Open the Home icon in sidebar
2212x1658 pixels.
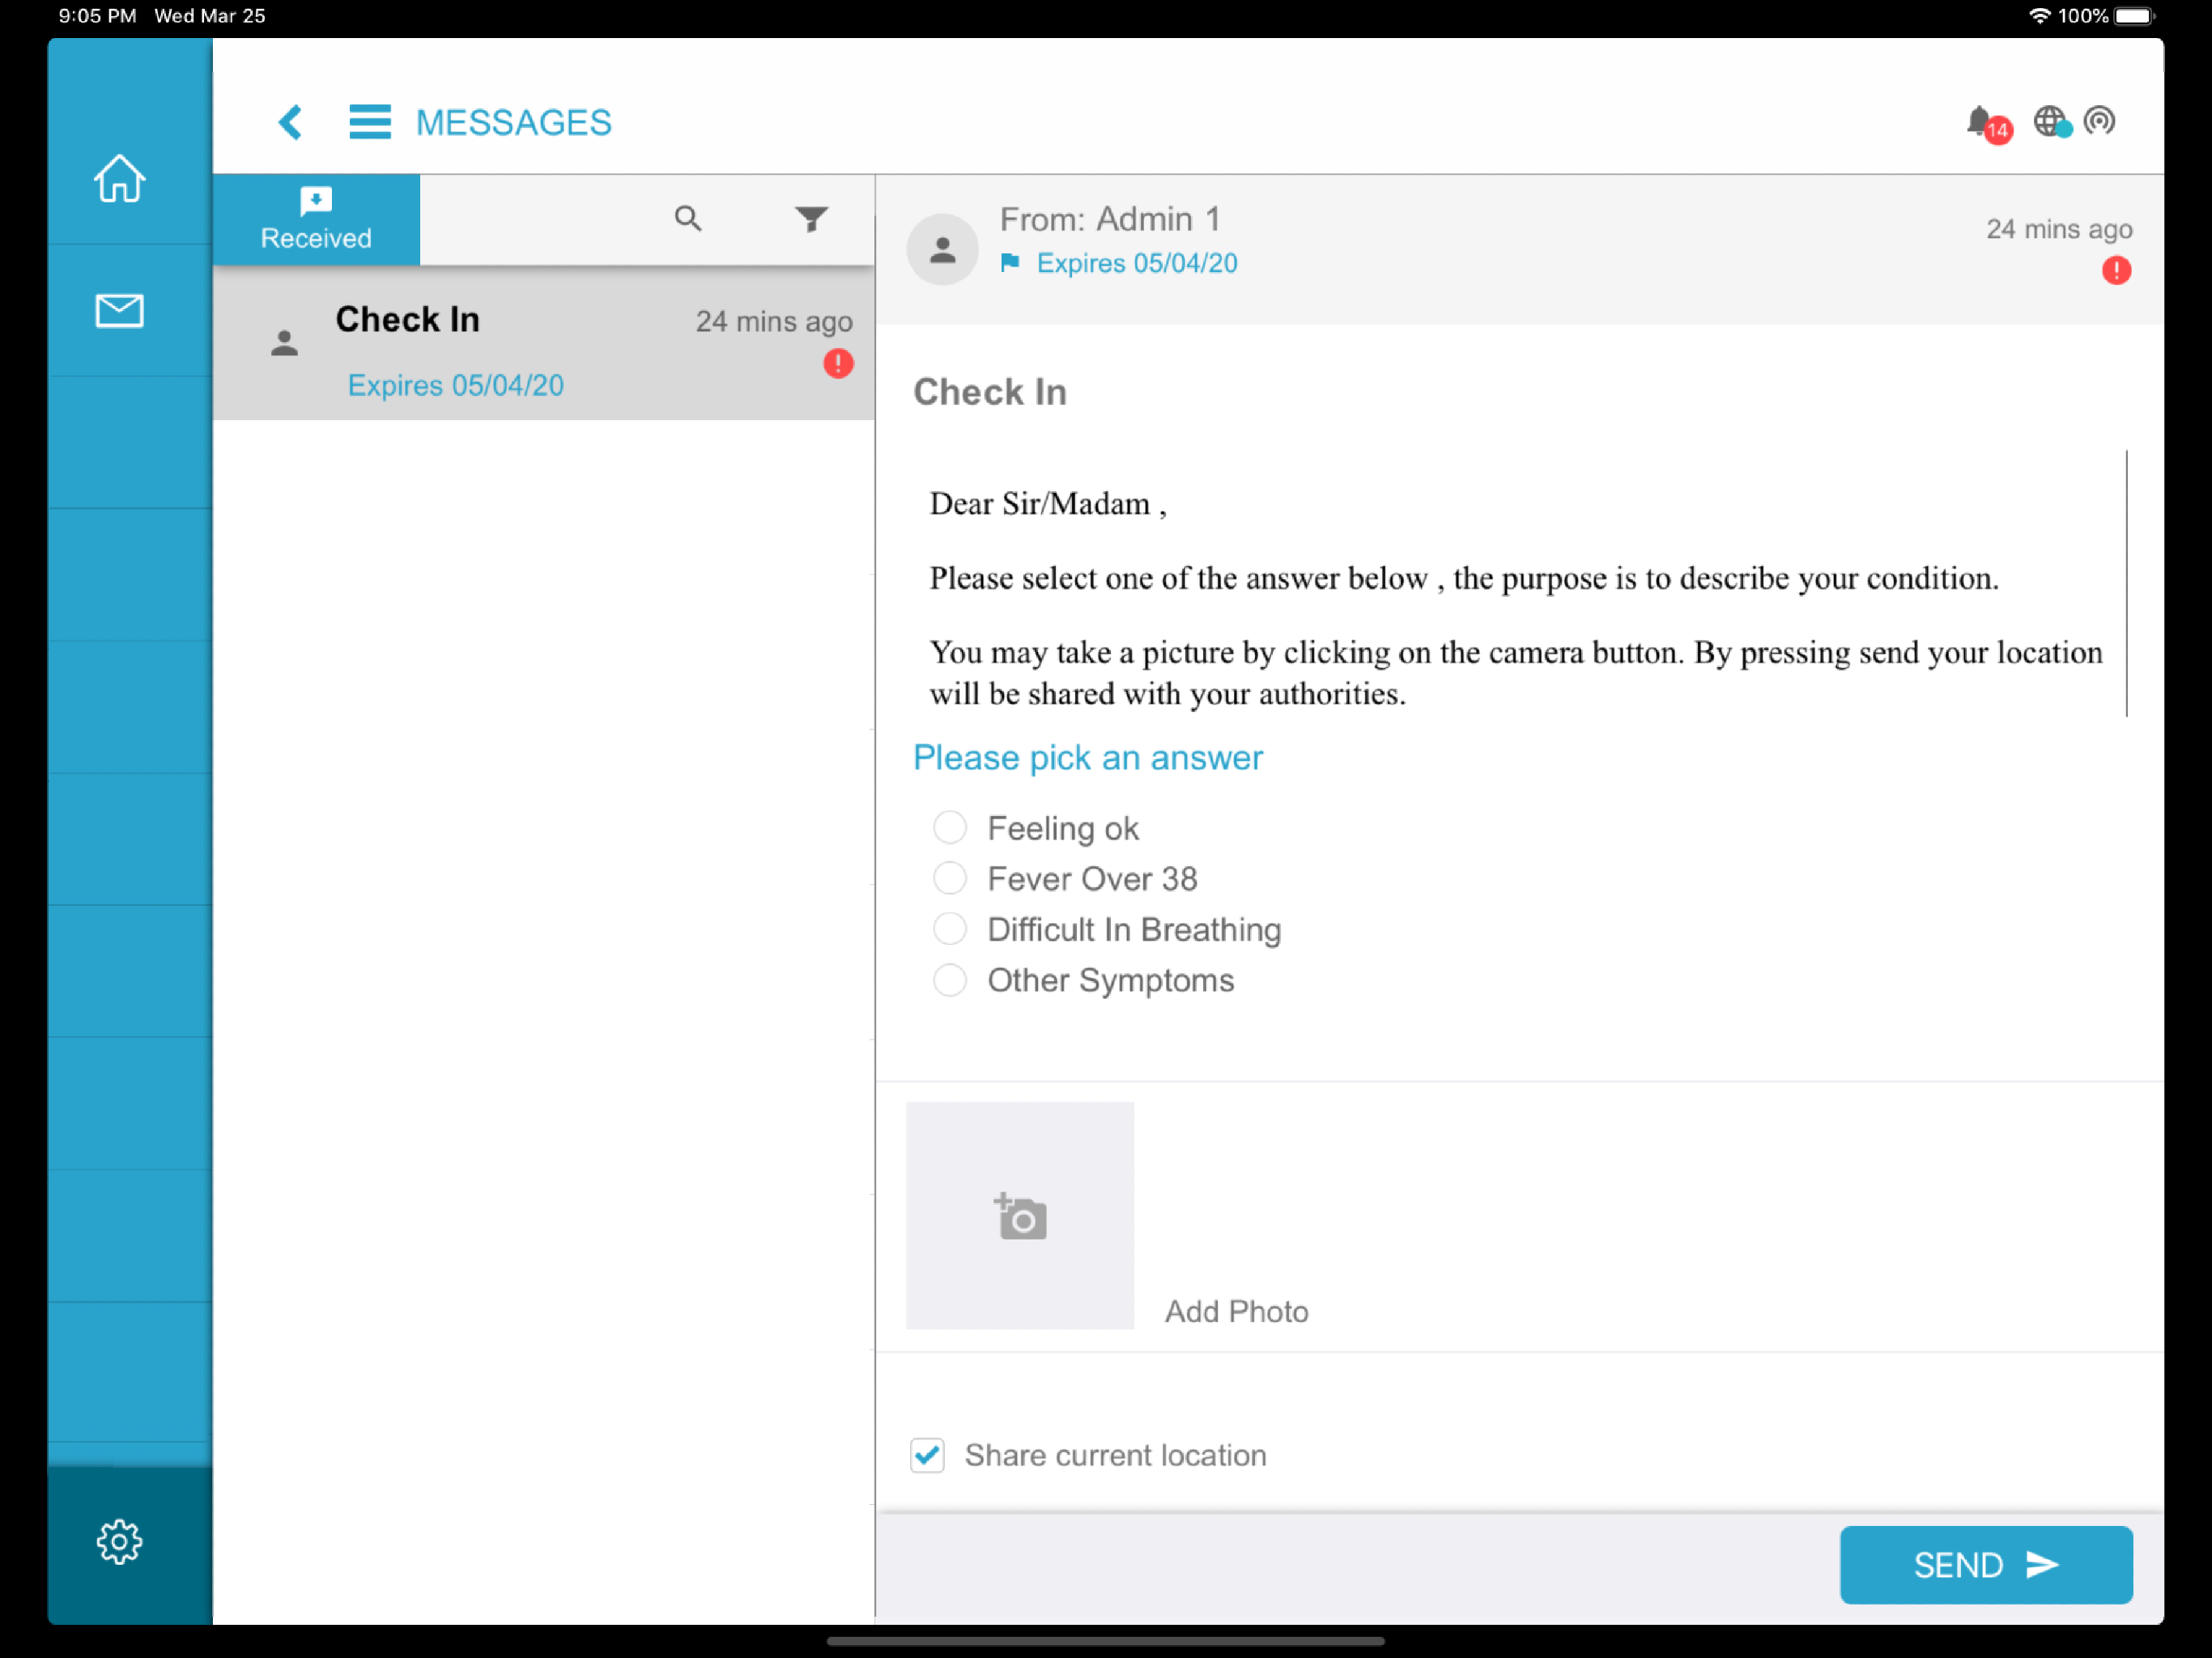point(119,179)
